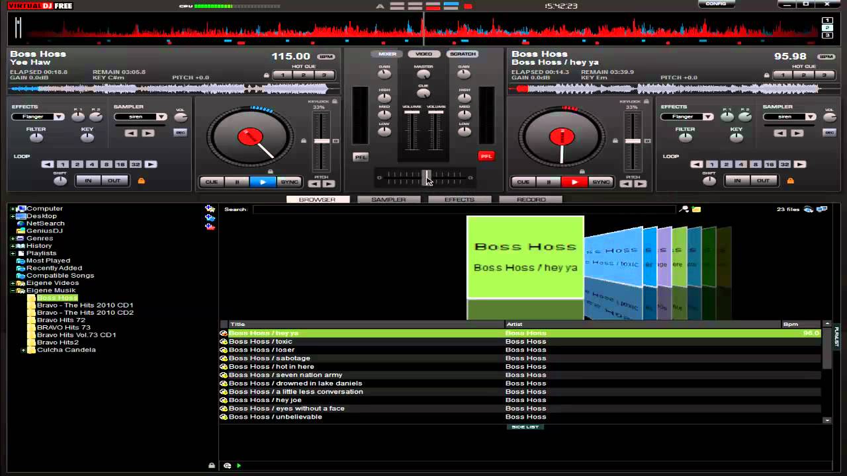Toggle the left channel PFL button
The width and height of the screenshot is (847, 476).
[361, 157]
